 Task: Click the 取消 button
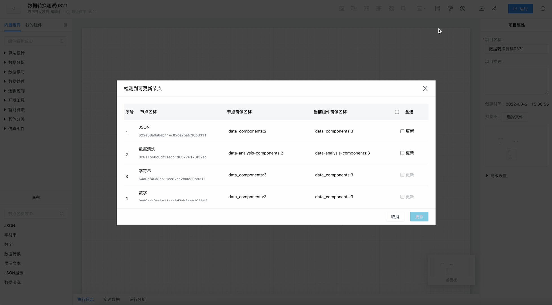coord(395,217)
